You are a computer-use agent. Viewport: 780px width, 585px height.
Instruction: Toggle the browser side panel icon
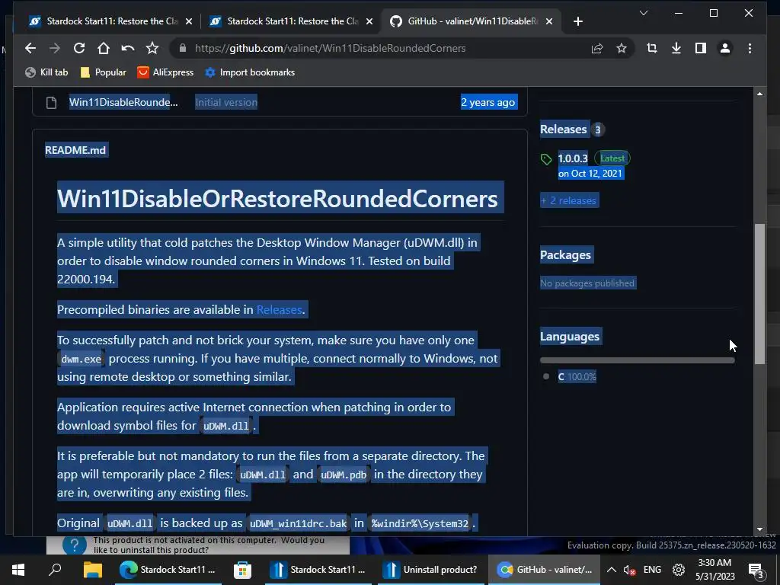[701, 48]
